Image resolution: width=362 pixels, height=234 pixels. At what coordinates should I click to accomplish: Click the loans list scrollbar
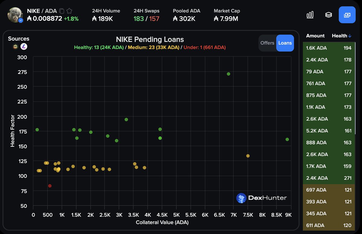pyautogui.click(x=355, y=88)
